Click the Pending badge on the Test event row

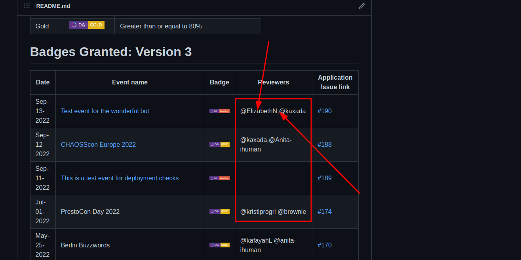[219, 111]
